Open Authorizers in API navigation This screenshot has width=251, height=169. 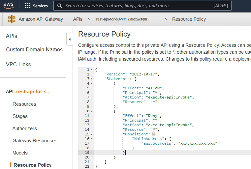(25, 128)
